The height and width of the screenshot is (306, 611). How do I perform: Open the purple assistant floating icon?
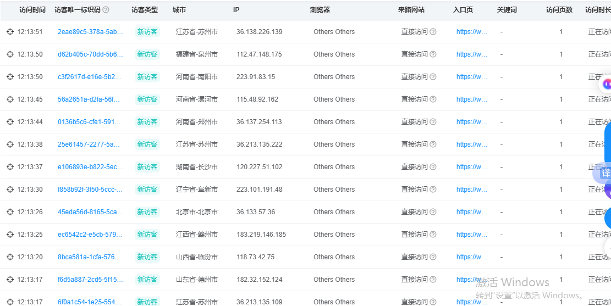[606, 84]
